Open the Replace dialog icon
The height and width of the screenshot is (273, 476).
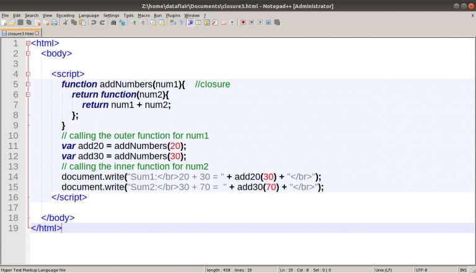(122, 22)
